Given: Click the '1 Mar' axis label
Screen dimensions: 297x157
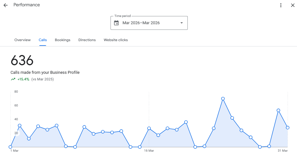Looking at the screenshot, I should click(14, 151).
